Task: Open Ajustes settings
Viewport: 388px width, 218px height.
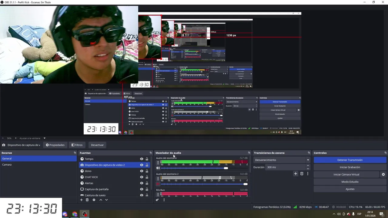Action: 350,189
